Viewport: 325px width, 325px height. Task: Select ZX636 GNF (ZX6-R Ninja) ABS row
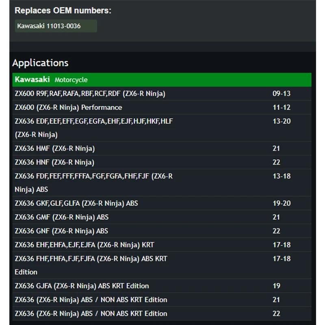(162, 231)
